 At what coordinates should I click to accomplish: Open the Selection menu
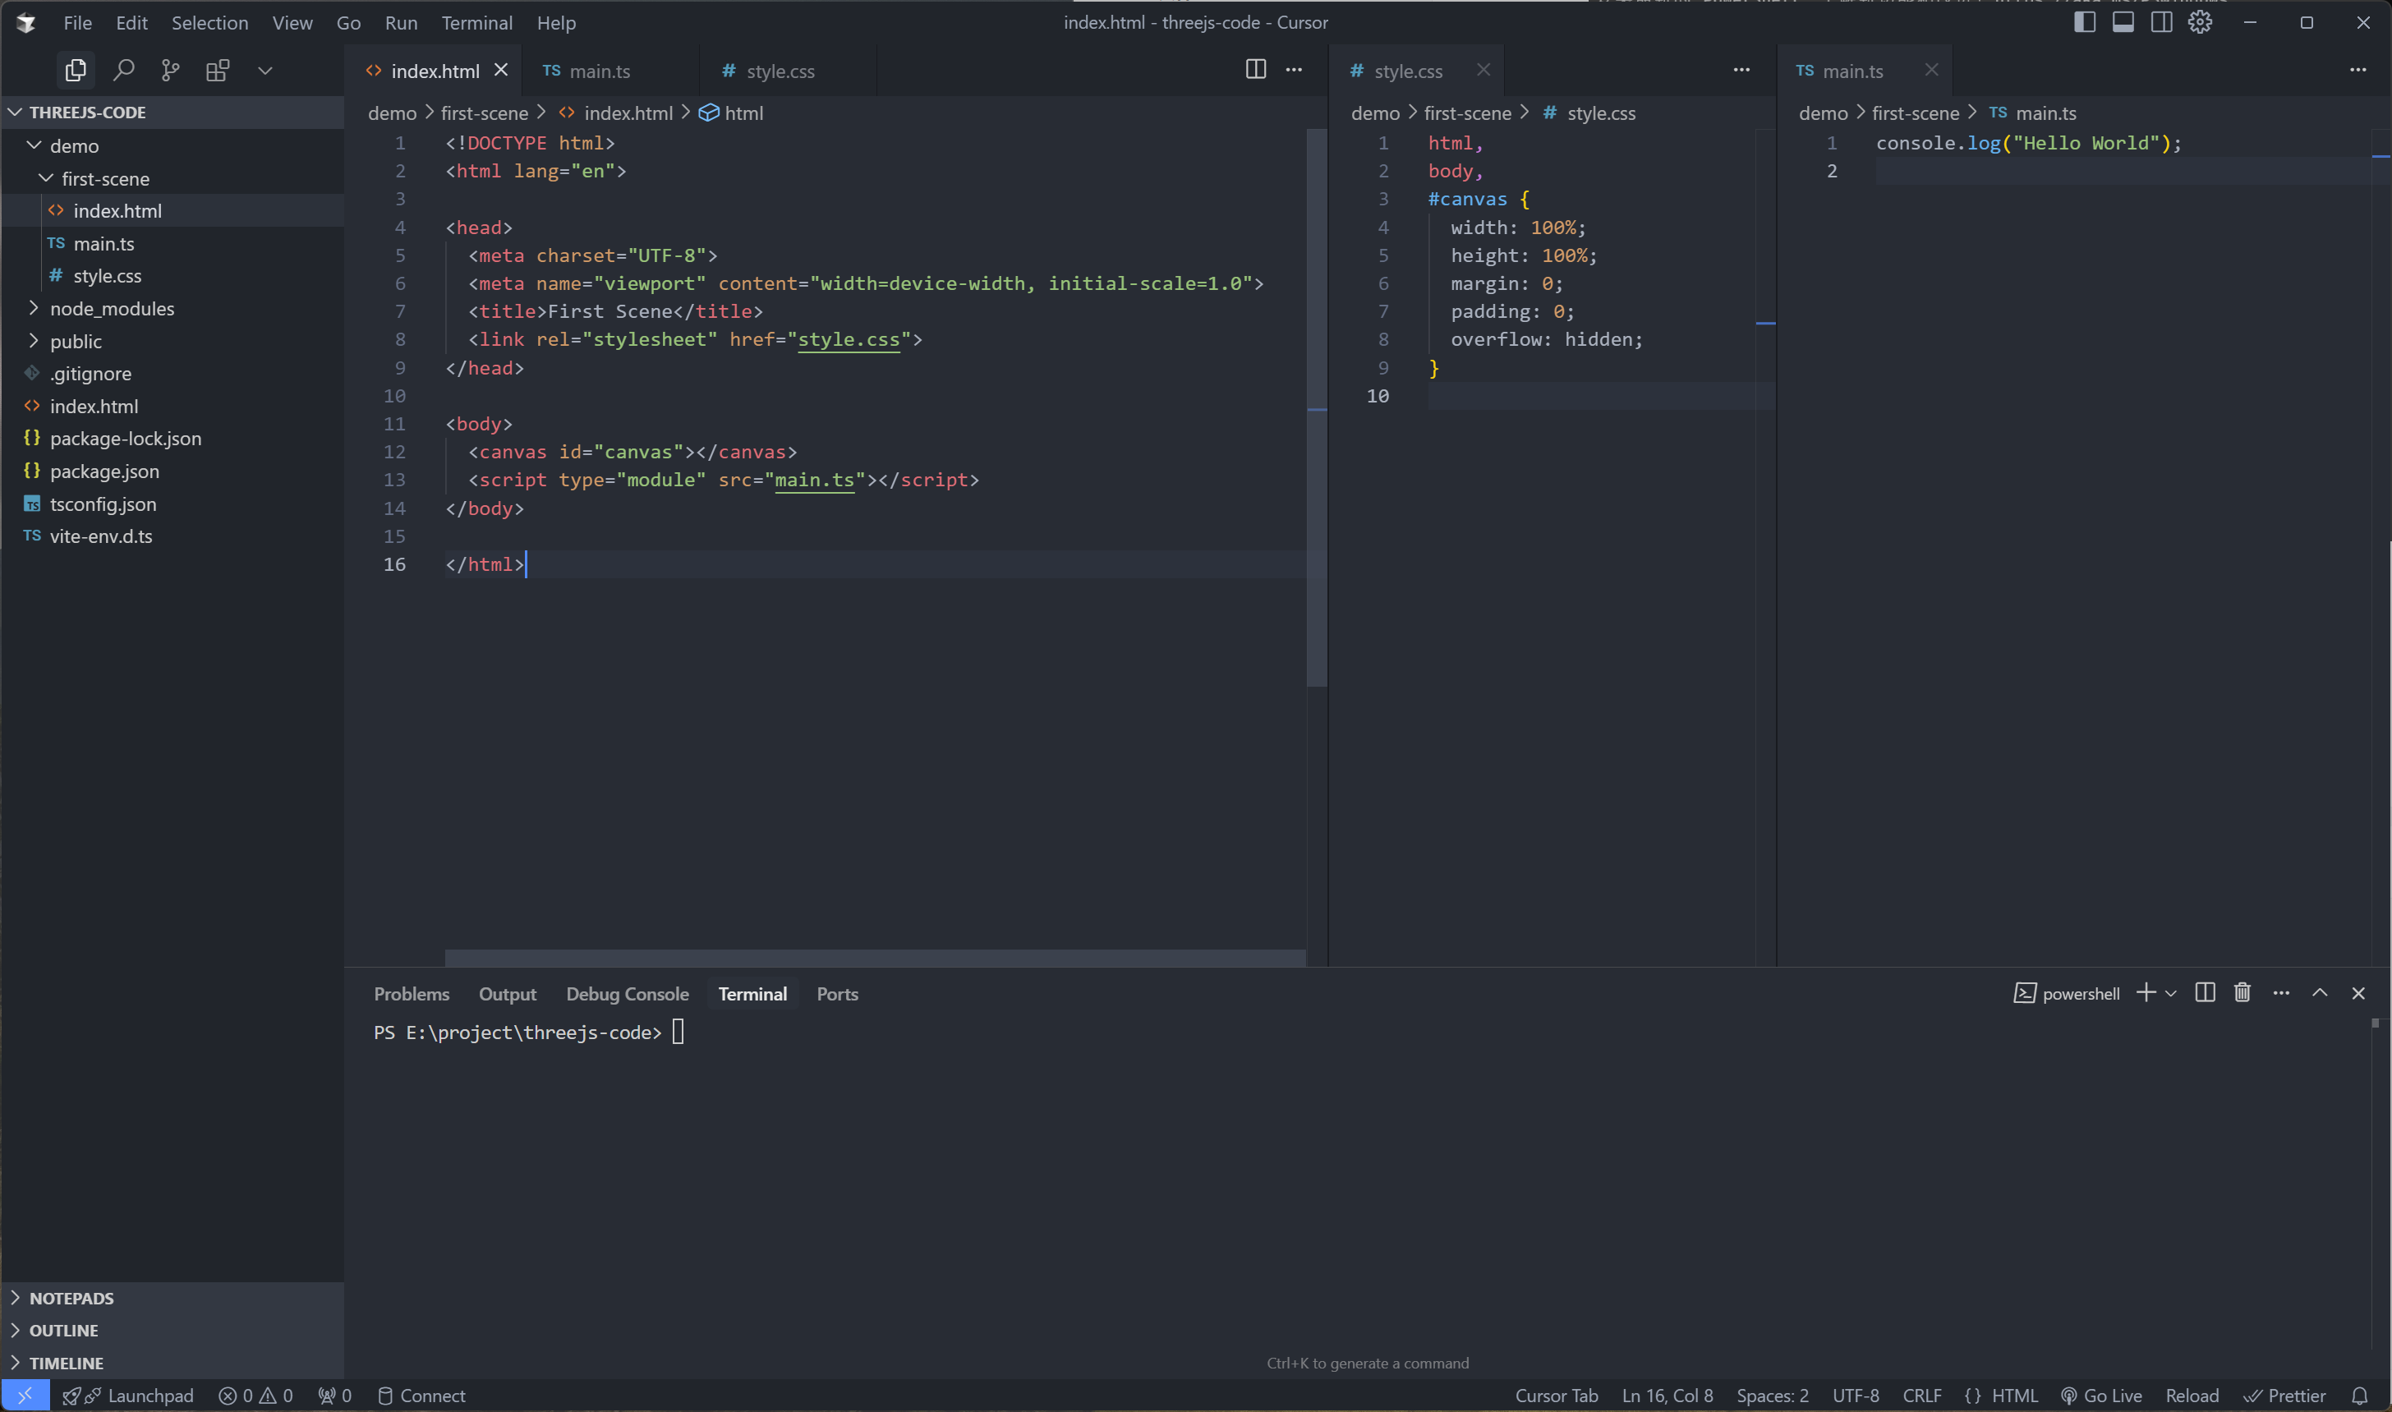pyautogui.click(x=209, y=23)
